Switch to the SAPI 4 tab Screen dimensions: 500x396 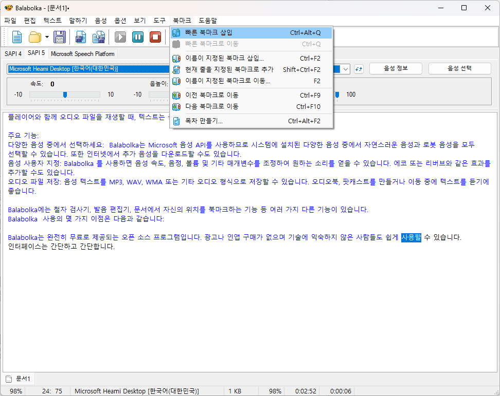tap(13, 54)
